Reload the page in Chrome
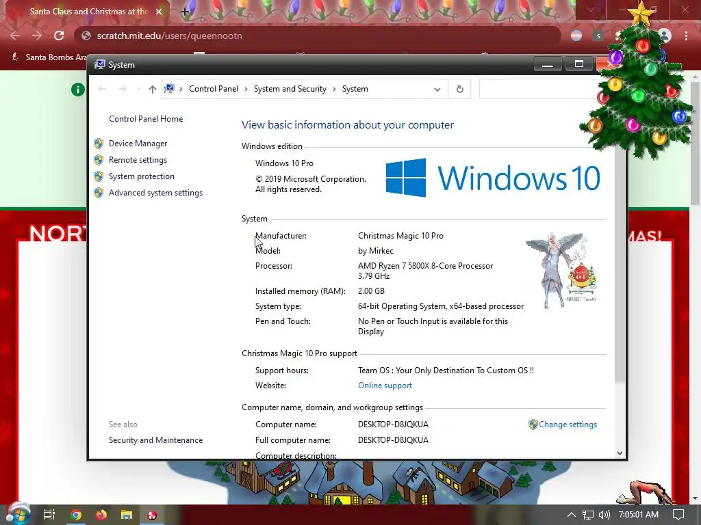The height and width of the screenshot is (525, 701). click(59, 36)
